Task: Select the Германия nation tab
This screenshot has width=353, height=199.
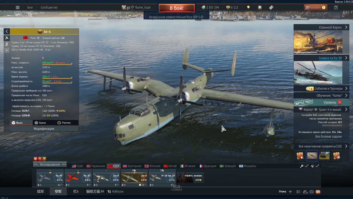Action: pos(96,166)
